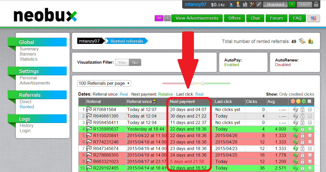Click the flag icon for referral R135995637

pos(89,129)
